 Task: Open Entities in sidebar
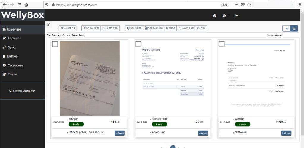pos(22,56)
